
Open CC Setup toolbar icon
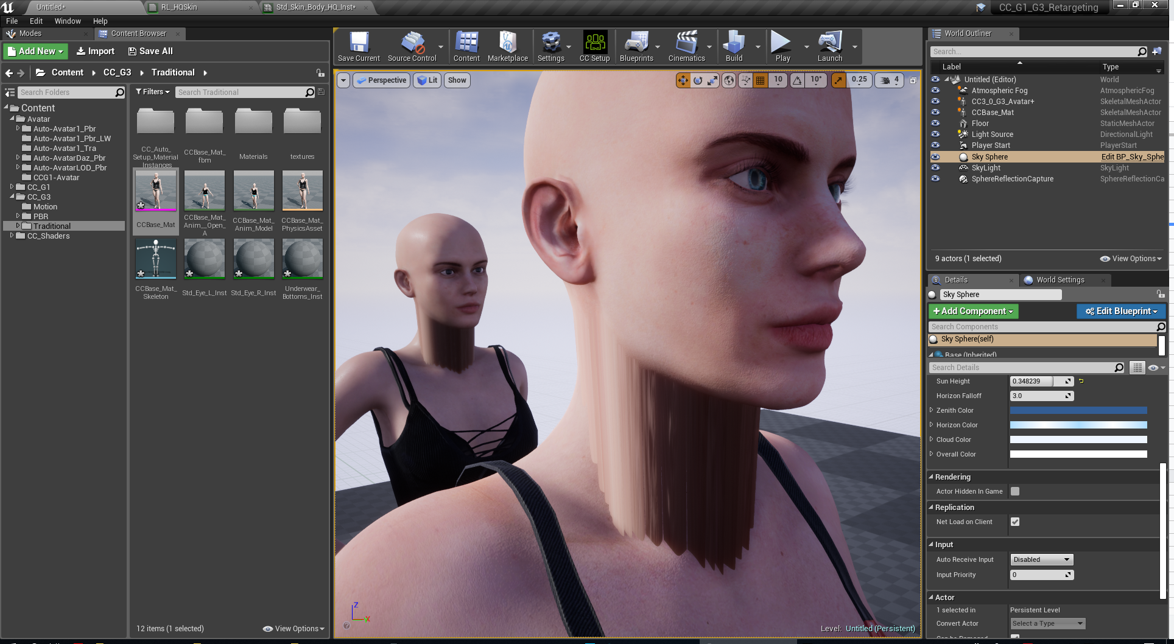click(x=594, y=46)
